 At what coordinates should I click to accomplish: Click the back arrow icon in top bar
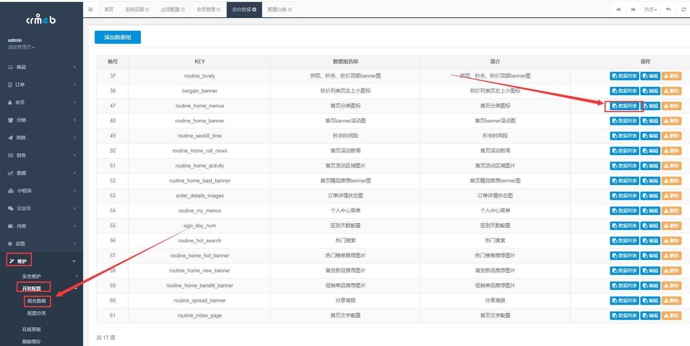point(668,10)
